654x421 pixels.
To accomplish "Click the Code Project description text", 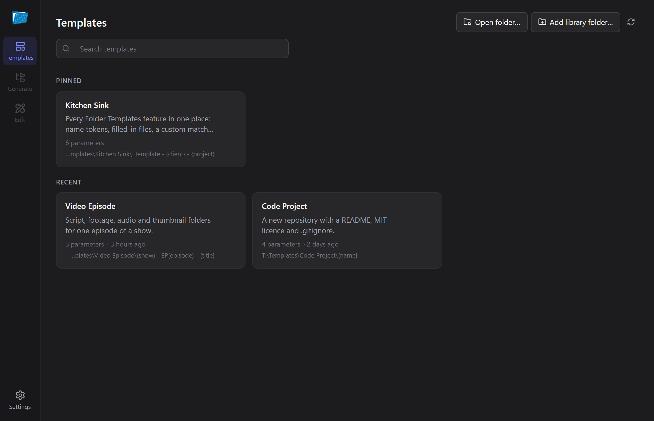I will coord(324,225).
